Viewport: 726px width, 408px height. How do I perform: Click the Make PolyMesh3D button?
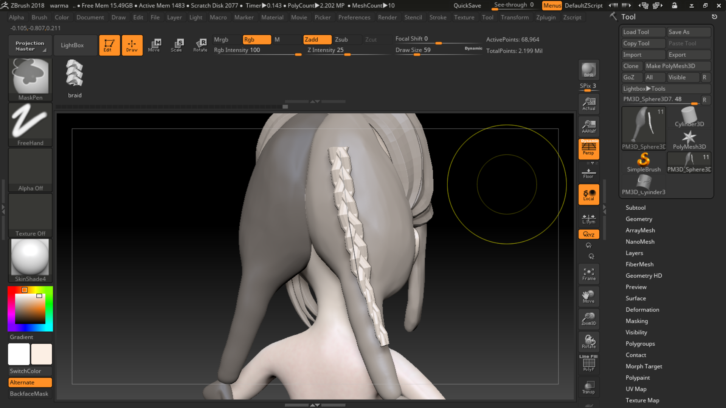(678, 66)
